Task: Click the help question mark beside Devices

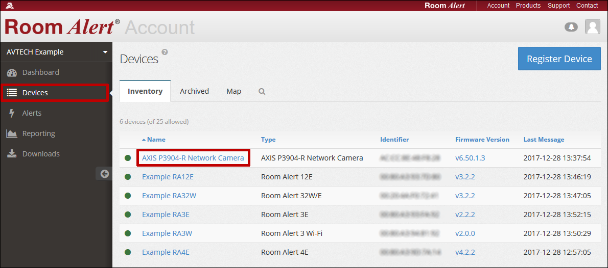Action: 165,52
